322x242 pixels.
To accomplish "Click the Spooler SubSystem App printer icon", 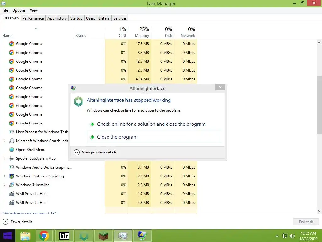I will [x=12, y=158].
